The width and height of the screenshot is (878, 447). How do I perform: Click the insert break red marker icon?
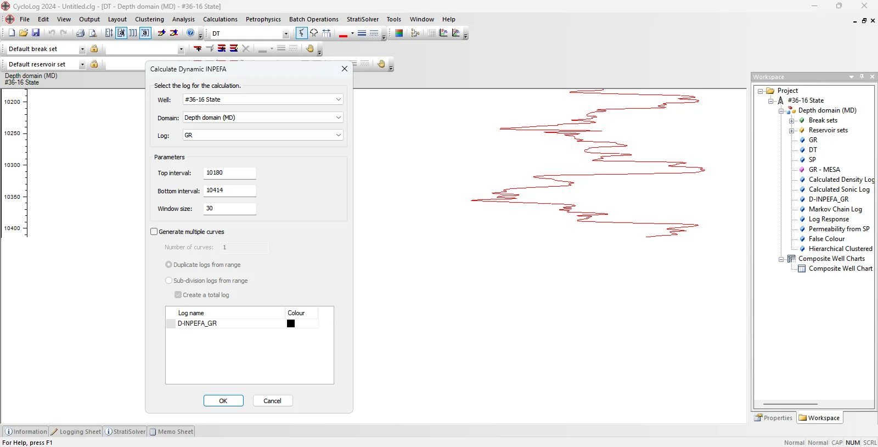coord(198,48)
